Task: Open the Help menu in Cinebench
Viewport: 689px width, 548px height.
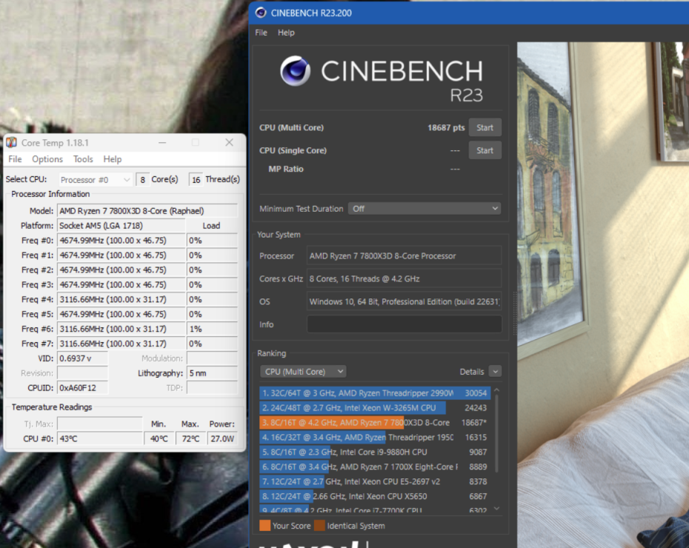Action: pyautogui.click(x=286, y=33)
